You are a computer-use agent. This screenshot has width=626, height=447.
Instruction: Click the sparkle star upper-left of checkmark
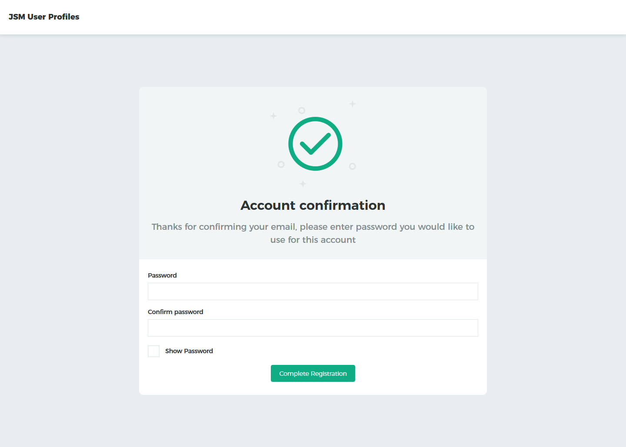pyautogui.click(x=273, y=116)
